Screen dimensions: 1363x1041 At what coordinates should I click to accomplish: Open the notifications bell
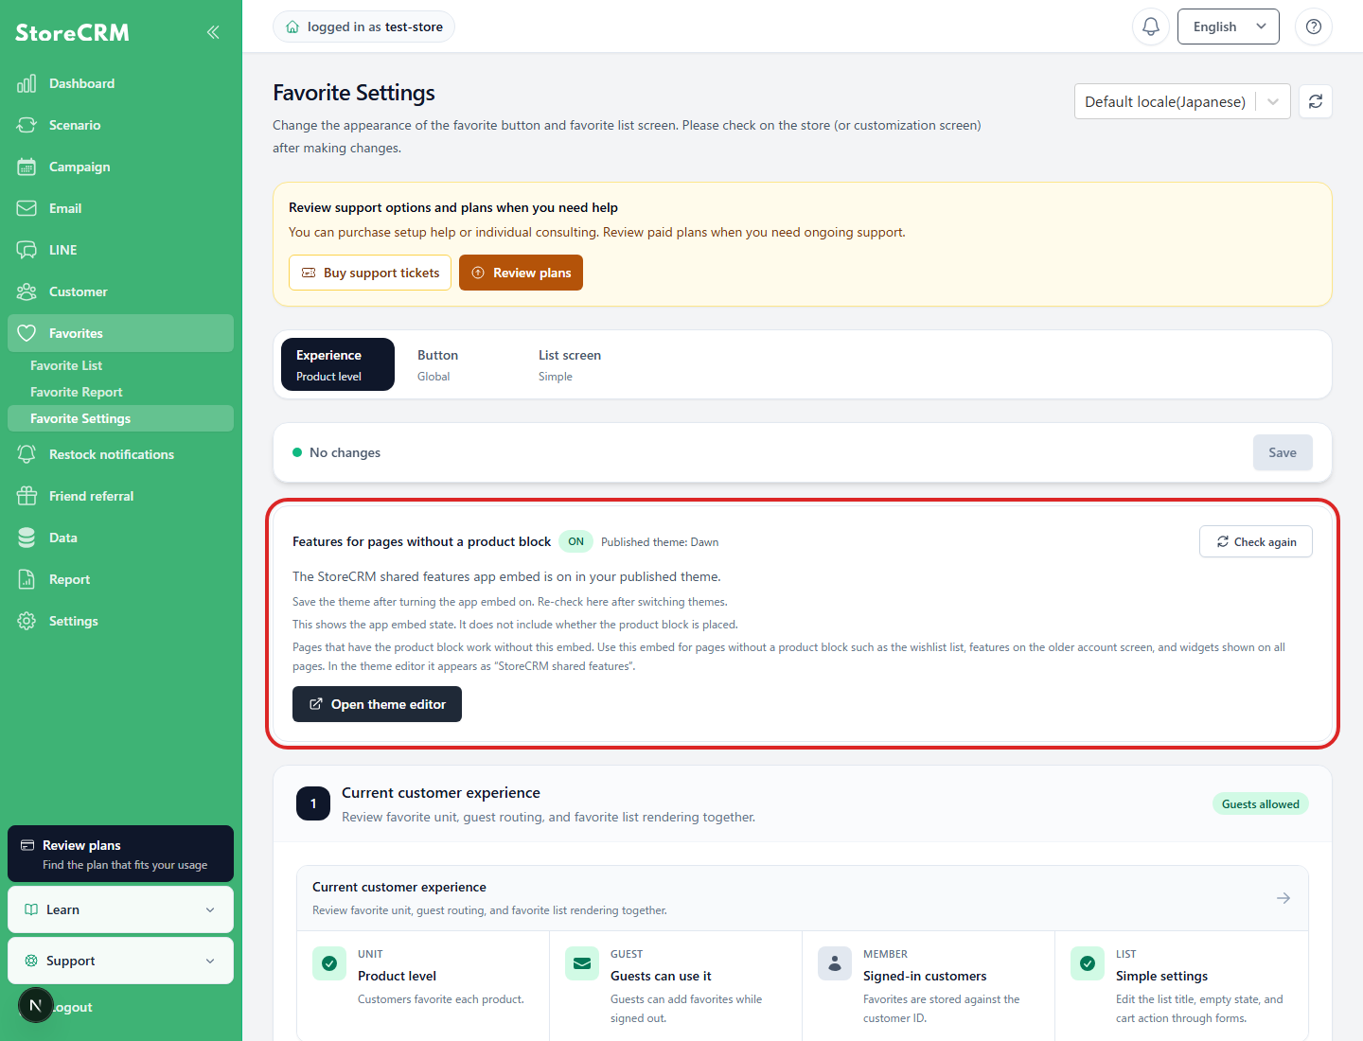pyautogui.click(x=1151, y=26)
